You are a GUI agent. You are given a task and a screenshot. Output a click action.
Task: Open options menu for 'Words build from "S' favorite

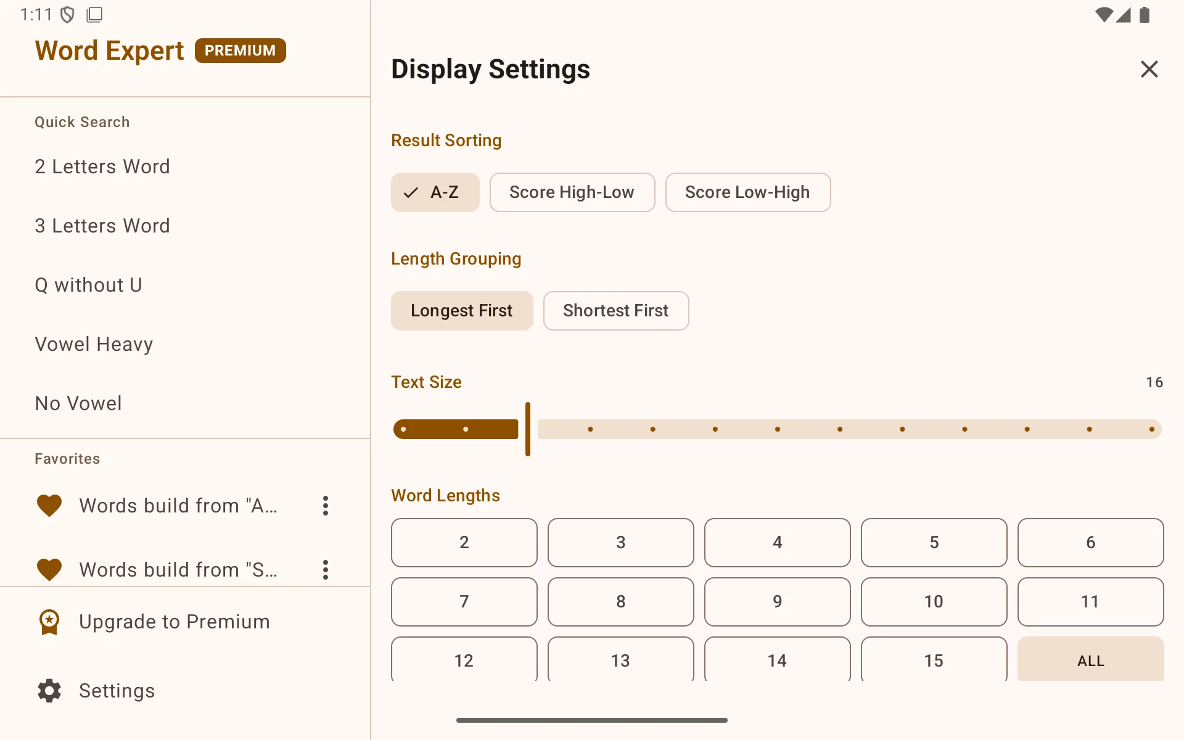pyautogui.click(x=326, y=570)
